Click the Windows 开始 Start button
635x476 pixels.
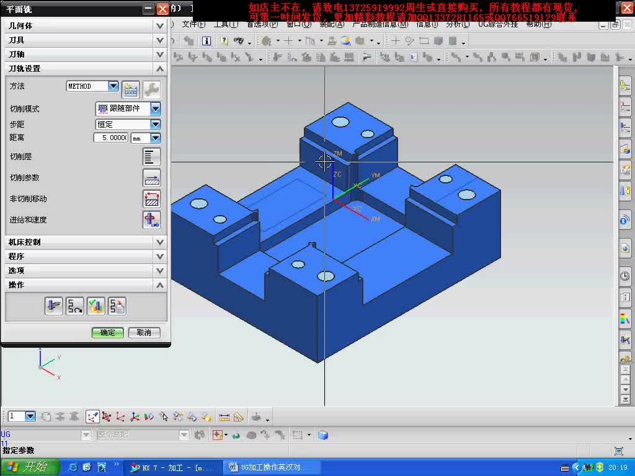tap(30, 467)
